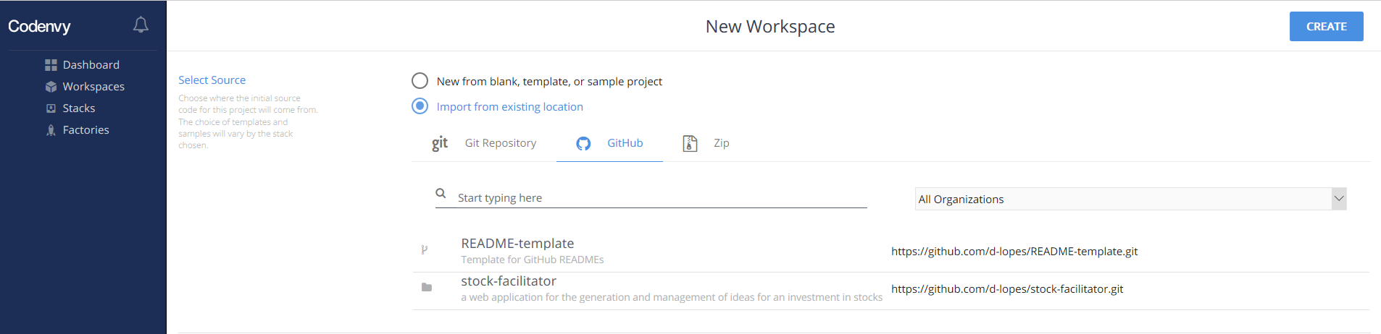1381x334 pixels.
Task: Click the notifications bell icon
Action: (141, 25)
